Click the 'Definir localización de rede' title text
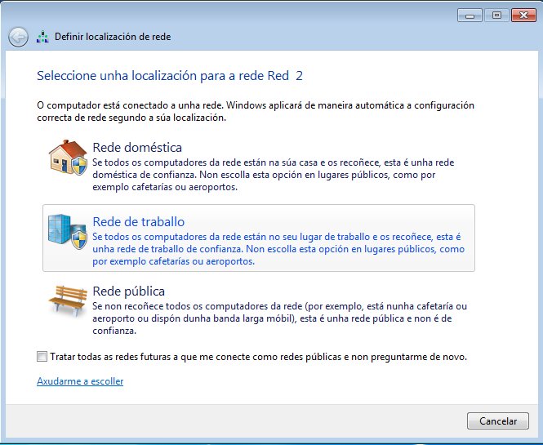543x445 pixels. click(x=113, y=37)
